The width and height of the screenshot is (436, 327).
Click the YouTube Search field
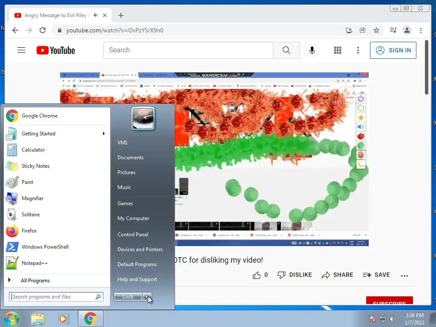[188, 50]
